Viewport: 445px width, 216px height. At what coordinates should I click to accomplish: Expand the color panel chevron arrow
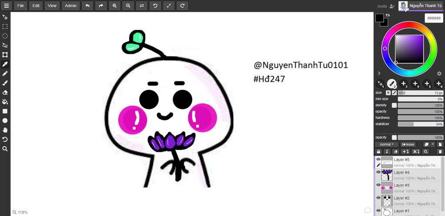(x=379, y=73)
